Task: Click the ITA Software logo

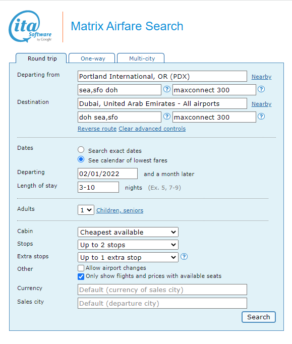Action: click(x=30, y=27)
